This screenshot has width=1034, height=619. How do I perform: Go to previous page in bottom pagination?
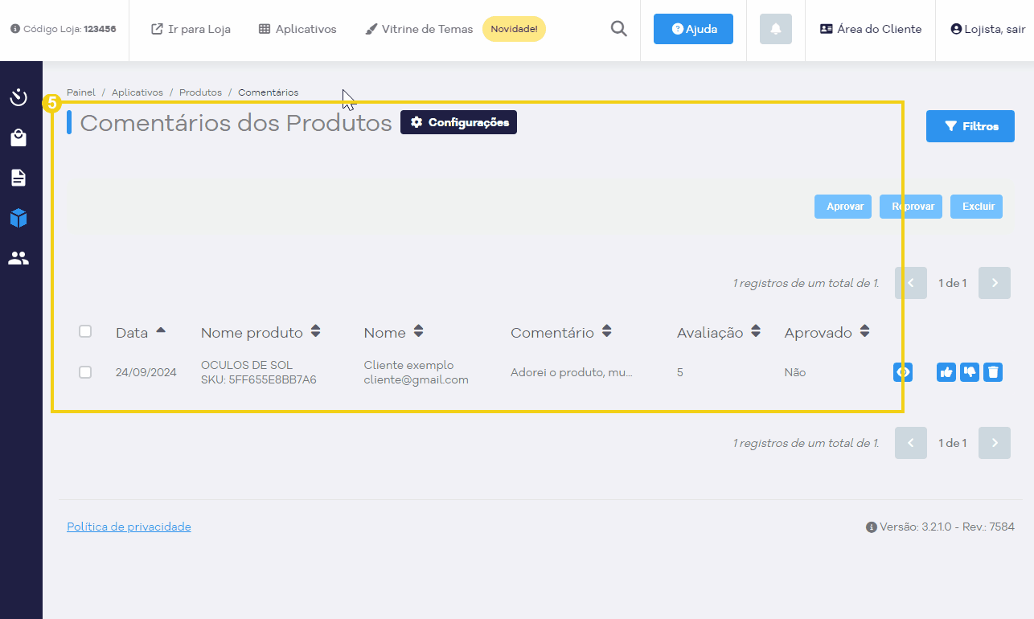[x=911, y=443]
